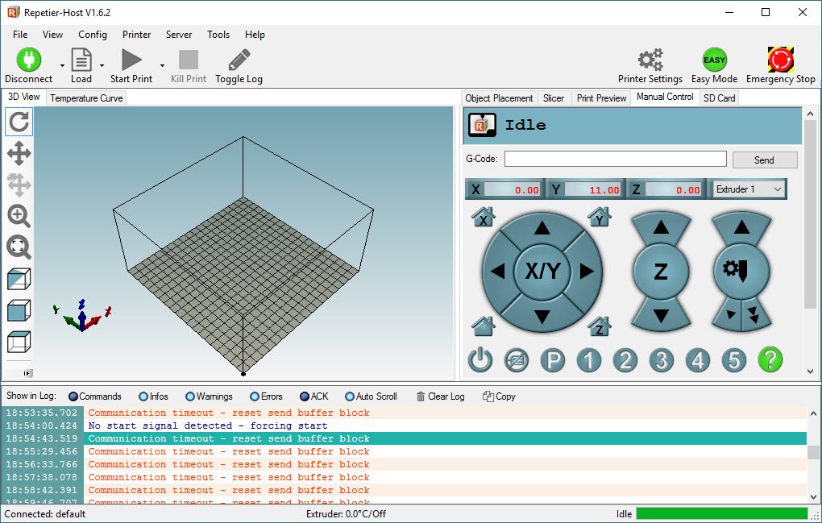Click the zoom to fit objects icon
The height and width of the screenshot is (523, 822).
[19, 247]
